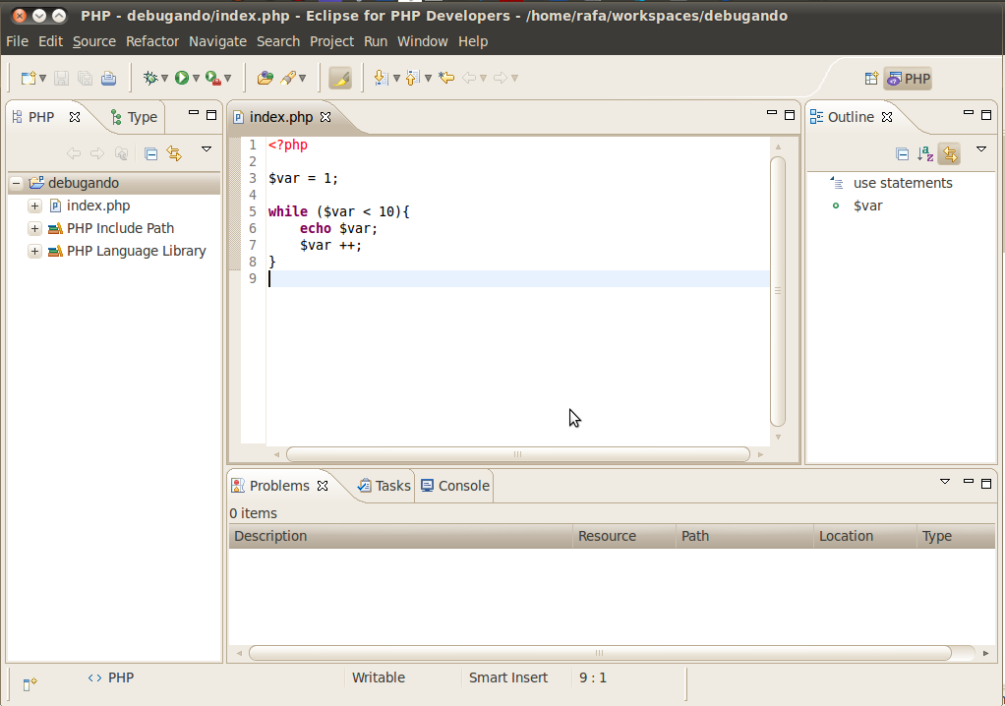Click the Previous Annotation icon
This screenshot has height=706, width=1005.
[412, 78]
